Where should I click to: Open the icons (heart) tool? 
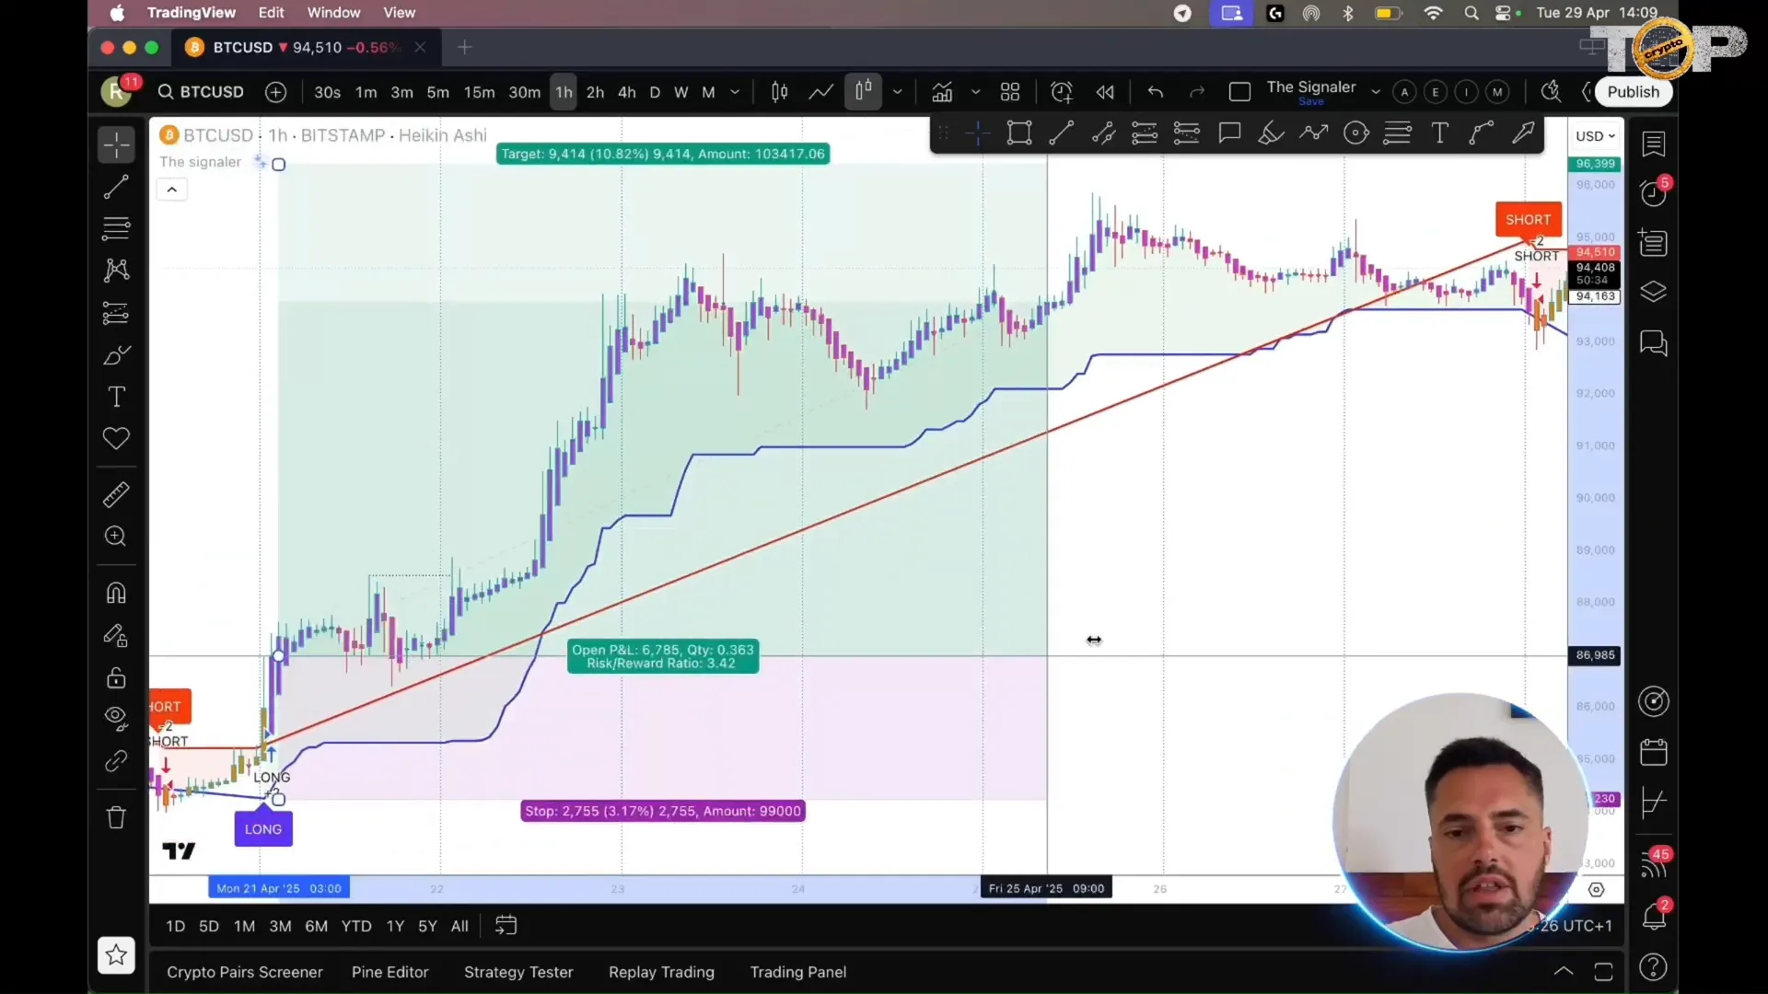[116, 439]
